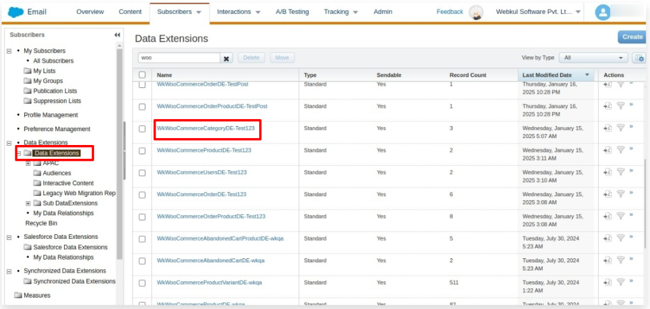The height and width of the screenshot is (309, 650).
Task: Click the filter funnel icon for WkWooCommerceAbandonedCartDE-wkqa
Action: tap(620, 260)
